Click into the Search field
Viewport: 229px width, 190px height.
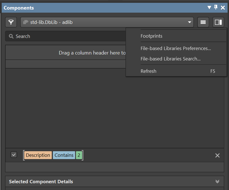[x=66, y=36]
